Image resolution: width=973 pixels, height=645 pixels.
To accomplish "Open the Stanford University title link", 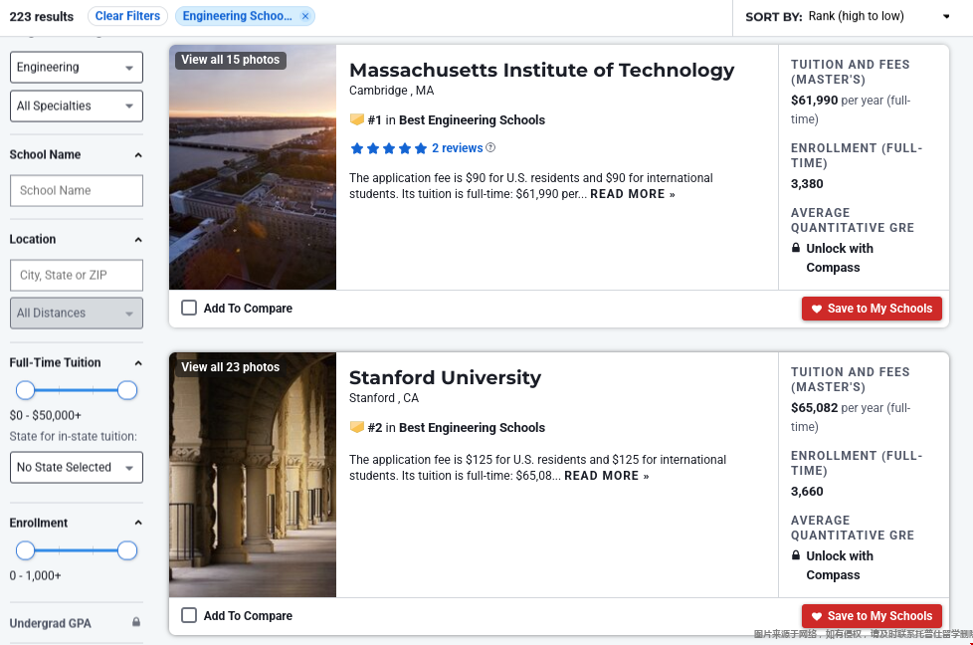I will [445, 377].
